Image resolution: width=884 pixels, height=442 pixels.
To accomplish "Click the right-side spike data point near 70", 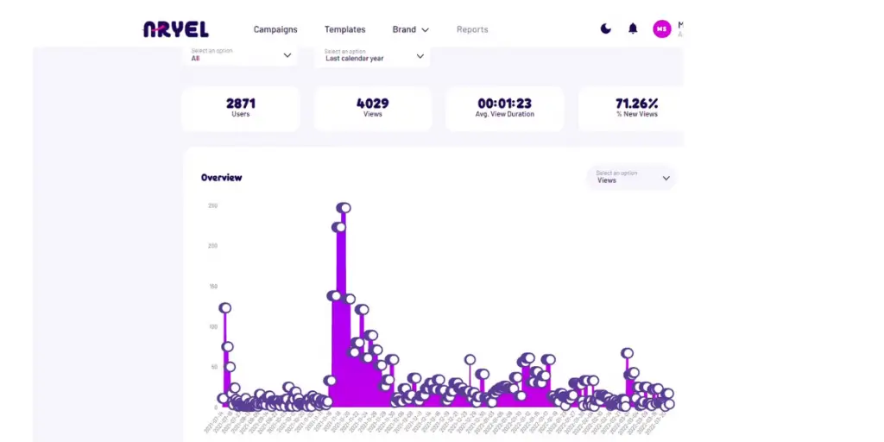I will (x=628, y=353).
